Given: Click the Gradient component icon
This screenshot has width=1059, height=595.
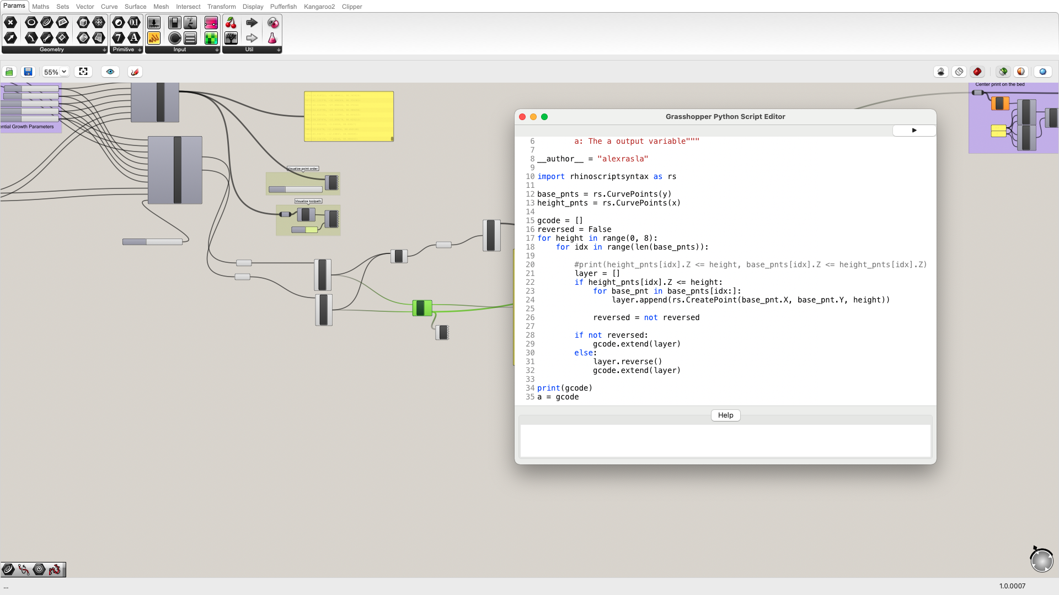Looking at the screenshot, I should click(x=211, y=23).
